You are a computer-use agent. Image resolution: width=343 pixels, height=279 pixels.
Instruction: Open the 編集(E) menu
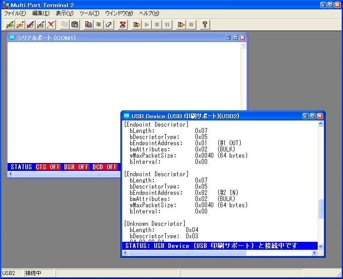[x=41, y=13]
